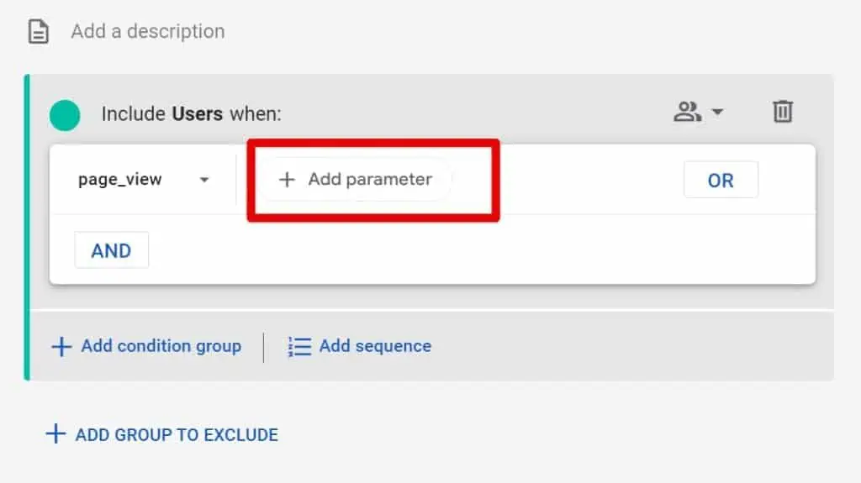861x483 pixels.
Task: Add an OR condition
Action: click(x=721, y=180)
